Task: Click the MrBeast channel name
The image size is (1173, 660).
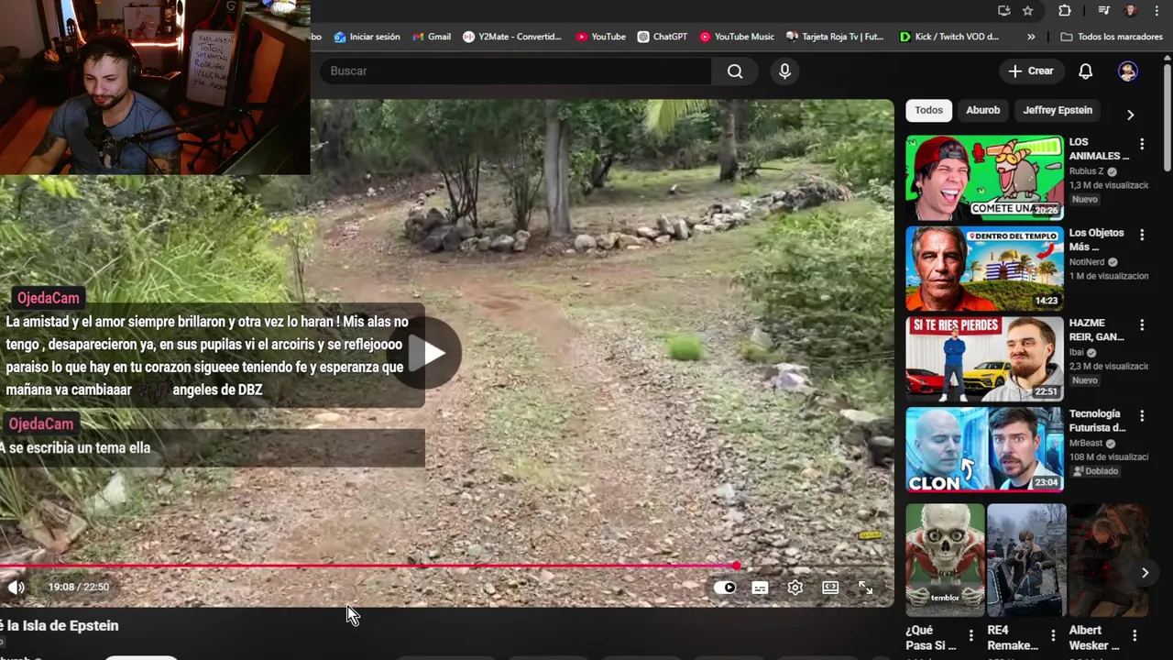Action: 1086,443
